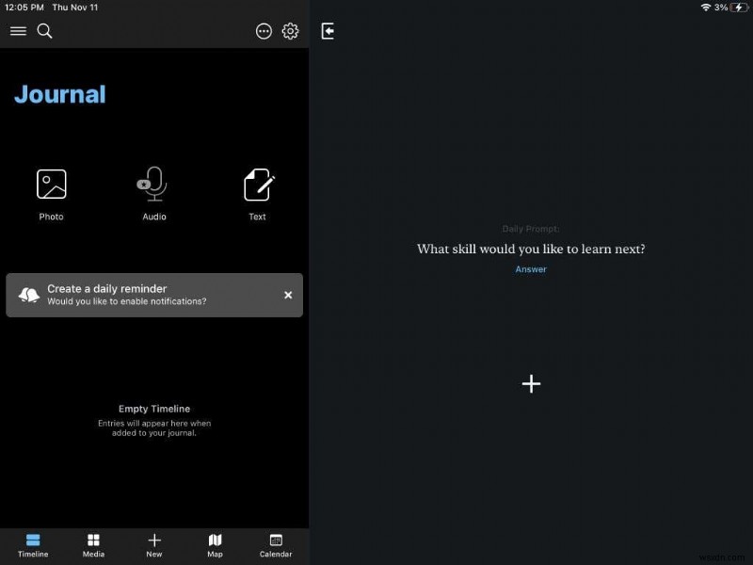Open journal search
This screenshot has height=565, width=753.
click(x=44, y=31)
